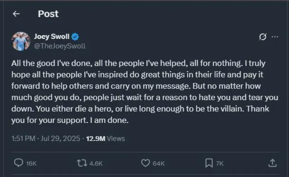Go back using the left arrow
Screen dimensions: 289x177
pos(16,14)
